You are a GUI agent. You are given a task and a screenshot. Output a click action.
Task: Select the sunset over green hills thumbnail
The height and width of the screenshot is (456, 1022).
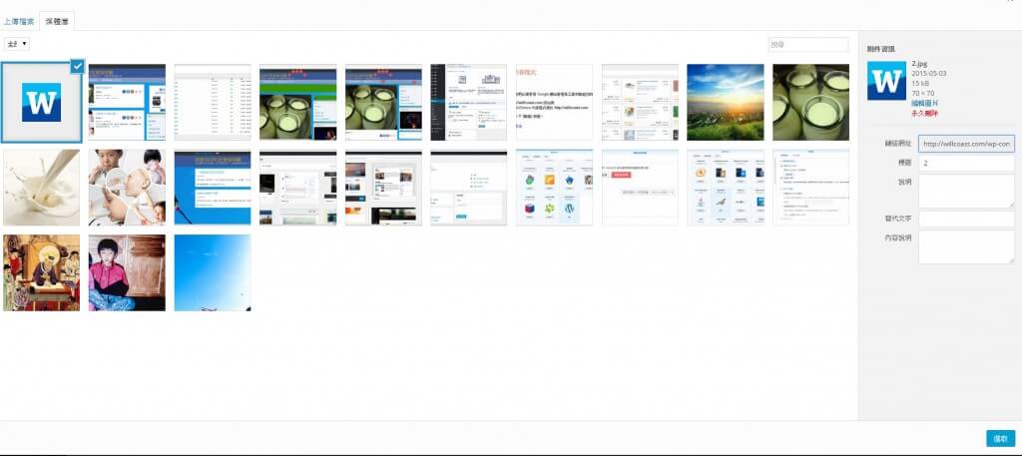(x=725, y=102)
